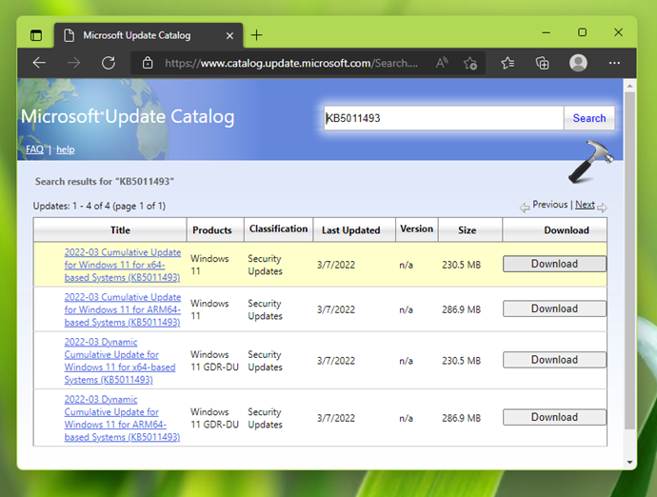Open a new tab with plus button
The height and width of the screenshot is (497, 657).
pos(256,35)
